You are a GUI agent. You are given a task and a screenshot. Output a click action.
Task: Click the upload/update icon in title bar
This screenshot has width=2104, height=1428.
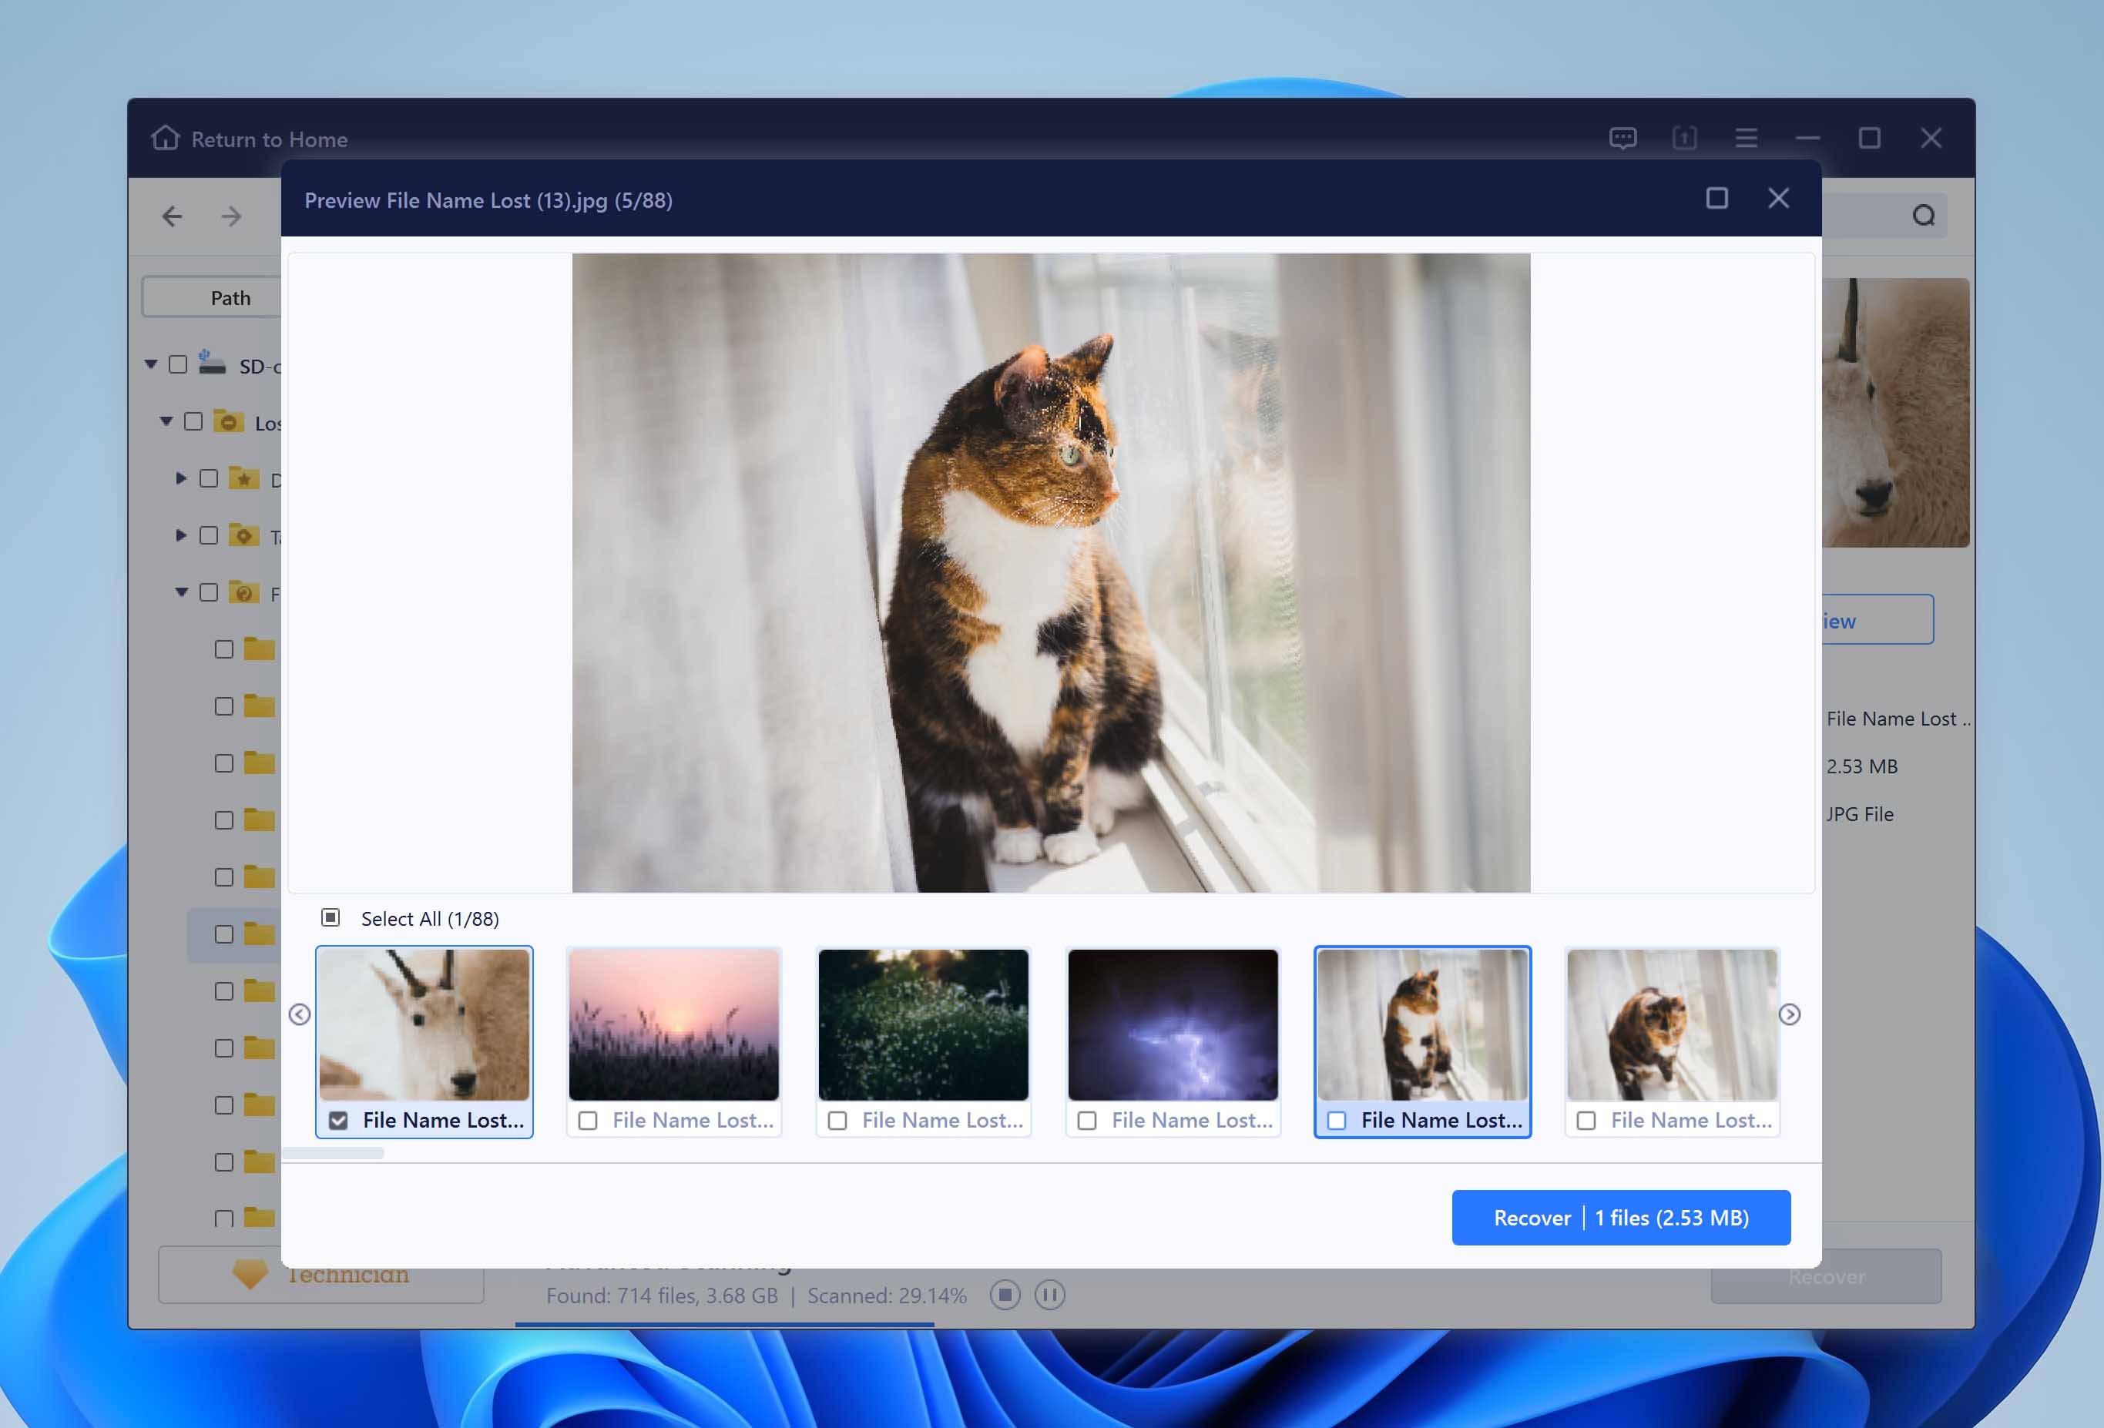tap(1684, 138)
